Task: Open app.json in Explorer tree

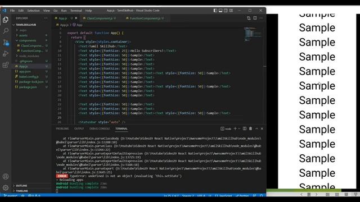Action: [x=31, y=71]
